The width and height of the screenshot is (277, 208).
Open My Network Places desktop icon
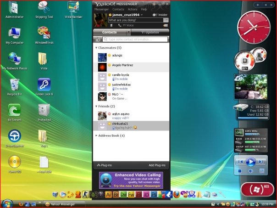[x=15, y=61]
